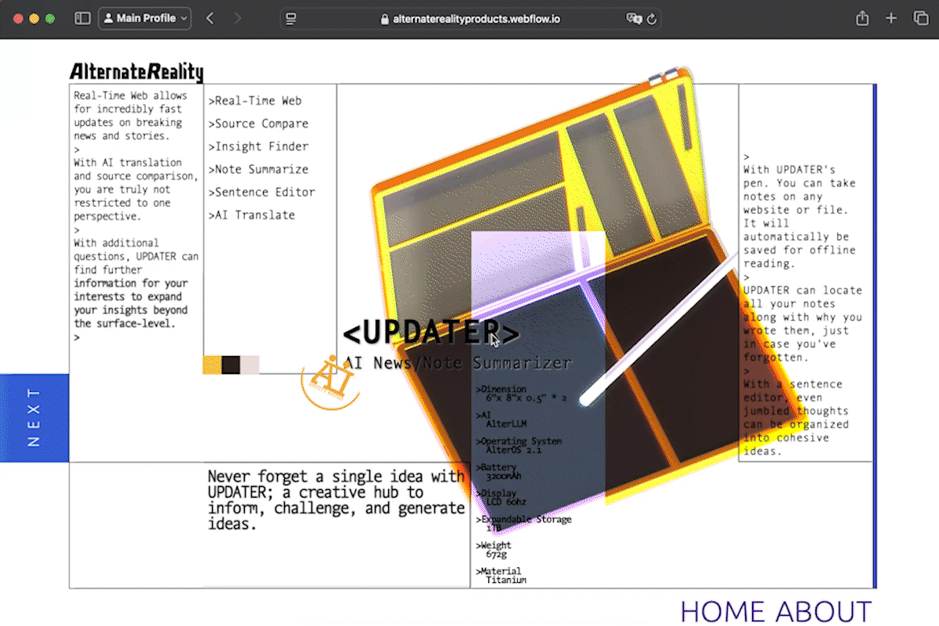Open the Share icon in toolbar
The height and width of the screenshot is (626, 939).
(862, 18)
